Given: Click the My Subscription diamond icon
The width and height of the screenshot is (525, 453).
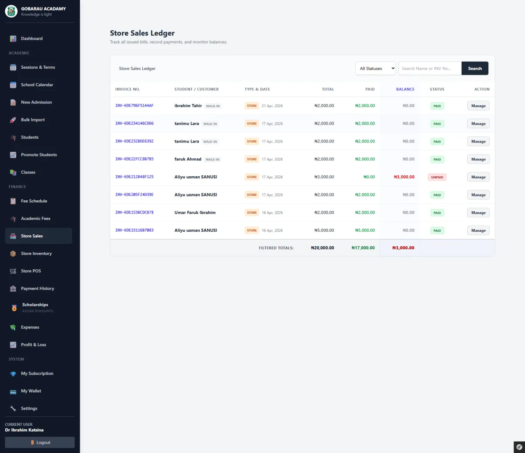Looking at the screenshot, I should click(13, 374).
